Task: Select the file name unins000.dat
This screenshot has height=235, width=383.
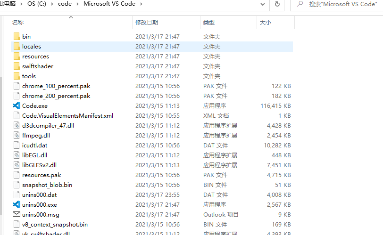Action: point(39,195)
